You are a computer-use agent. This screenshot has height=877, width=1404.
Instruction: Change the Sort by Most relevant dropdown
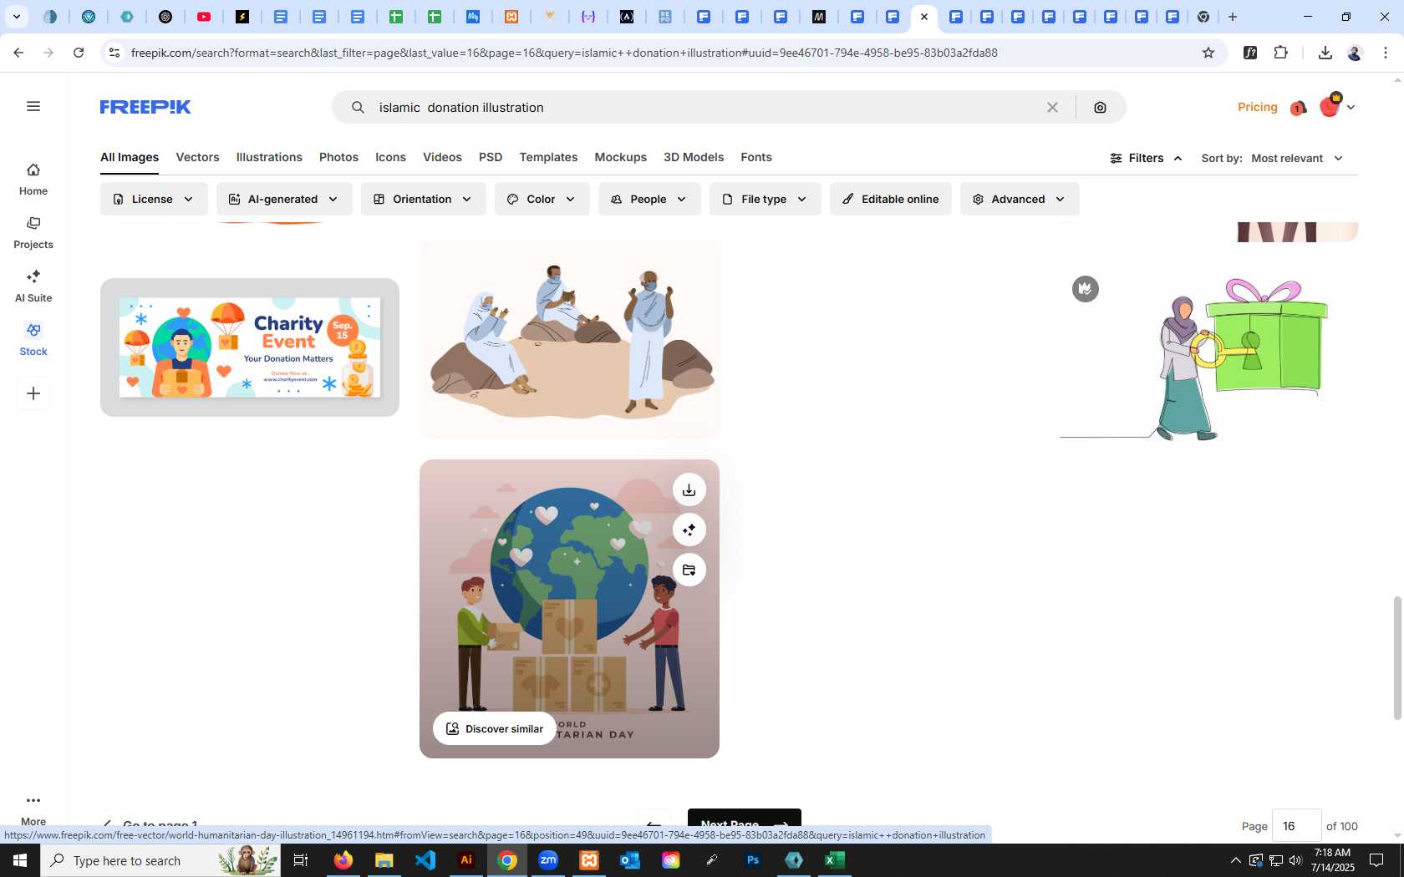(1296, 158)
